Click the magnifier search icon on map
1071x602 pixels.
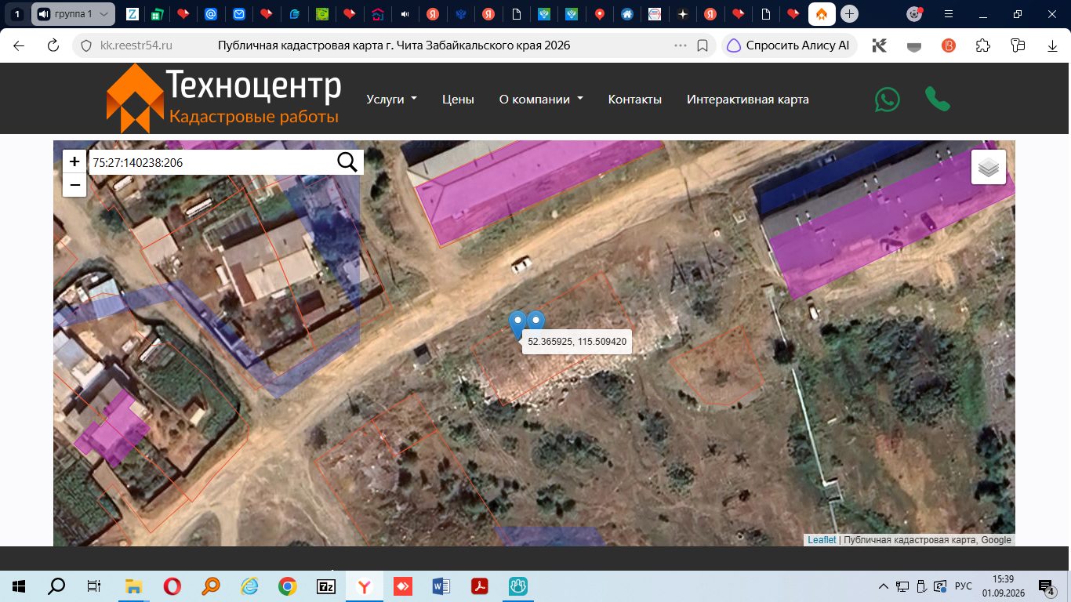pyautogui.click(x=347, y=162)
